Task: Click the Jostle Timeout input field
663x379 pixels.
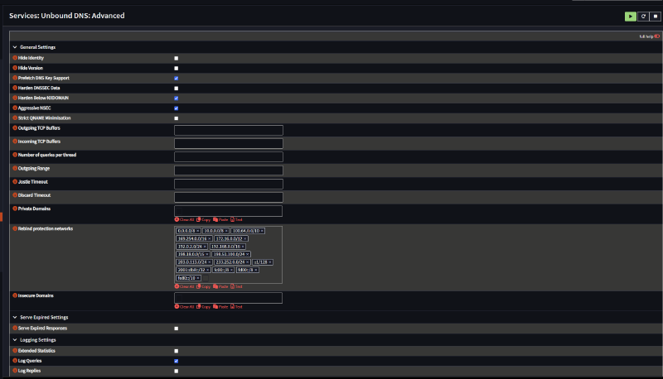Action: tap(229, 184)
